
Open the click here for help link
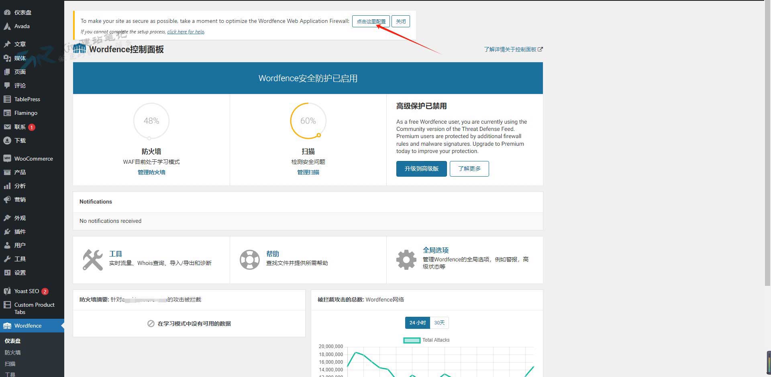(x=186, y=32)
